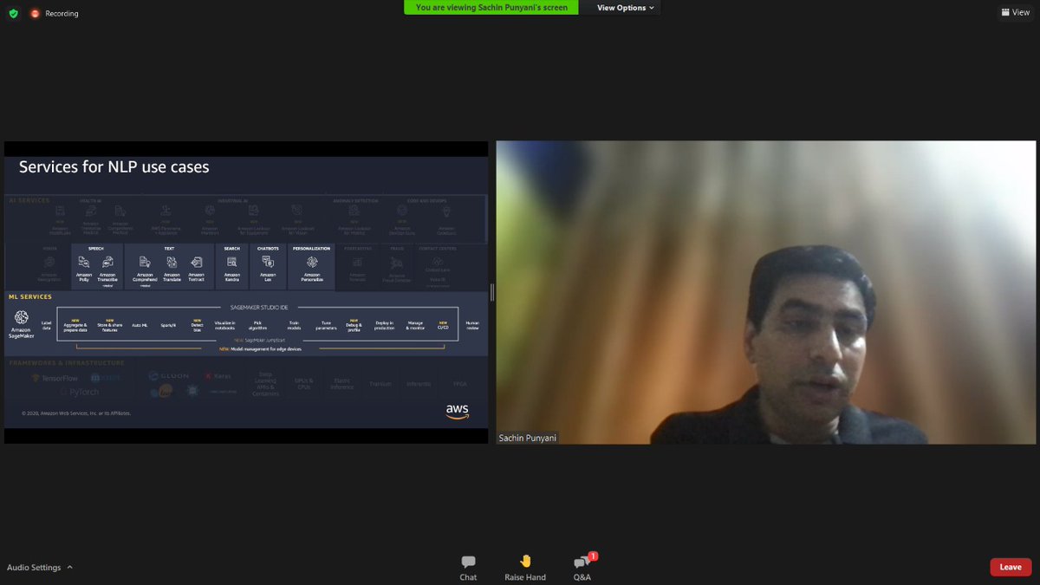
Task: Click the Amazon Kendra icon on slide
Action: pos(231,262)
